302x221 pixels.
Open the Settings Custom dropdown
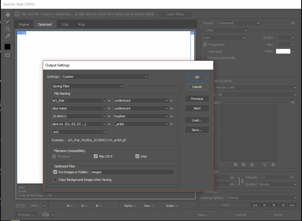tap(105, 77)
